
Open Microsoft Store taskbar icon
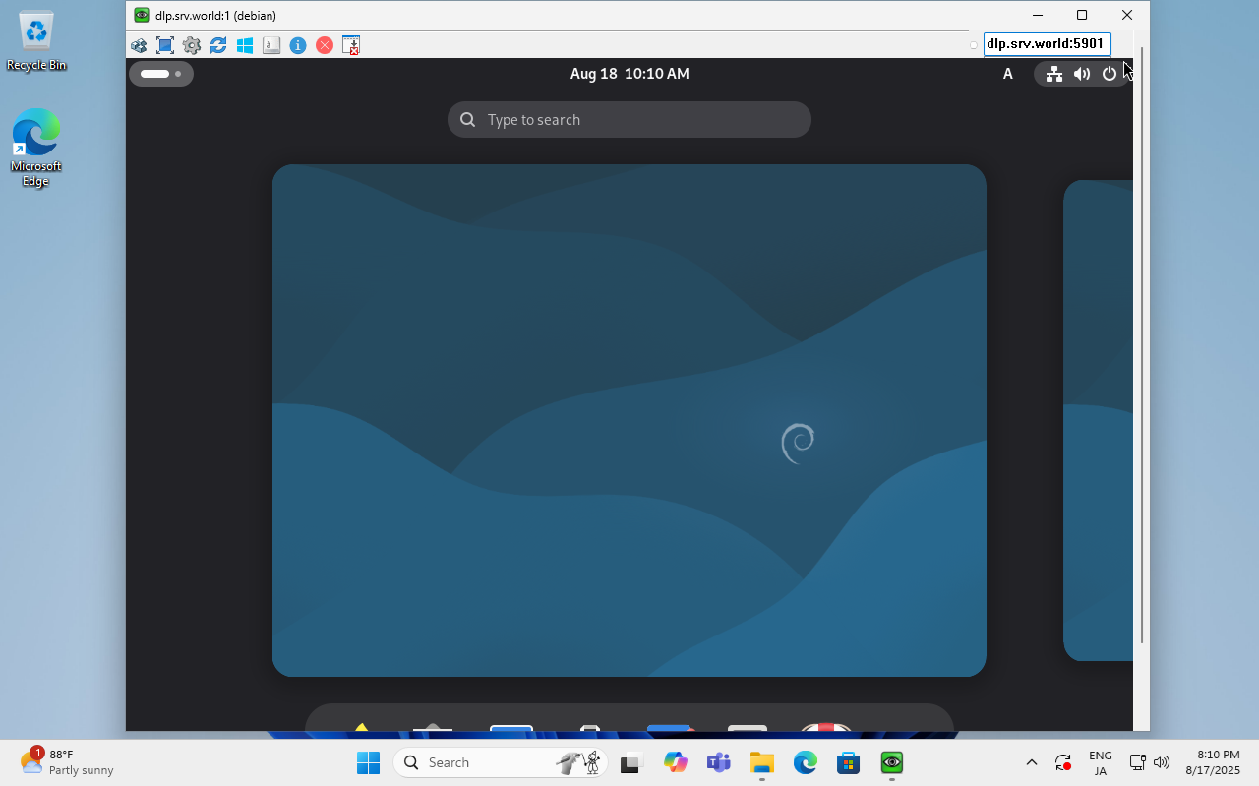pos(849,762)
